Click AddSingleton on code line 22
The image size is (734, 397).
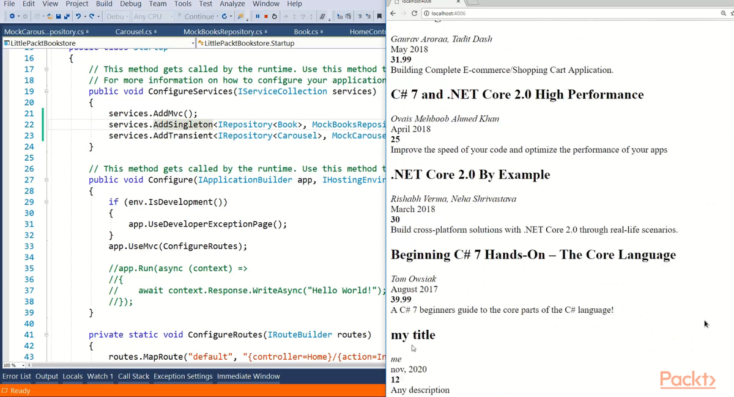click(x=182, y=125)
